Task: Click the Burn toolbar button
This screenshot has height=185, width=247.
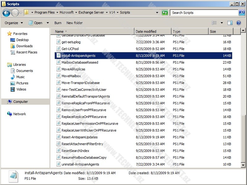Action: 58,23
